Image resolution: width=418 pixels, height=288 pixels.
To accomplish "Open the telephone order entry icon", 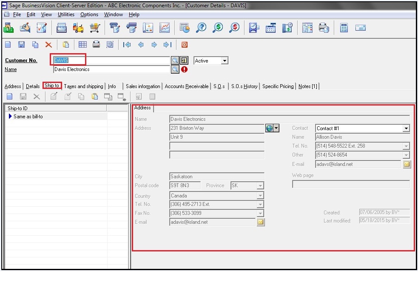I will [115, 28].
